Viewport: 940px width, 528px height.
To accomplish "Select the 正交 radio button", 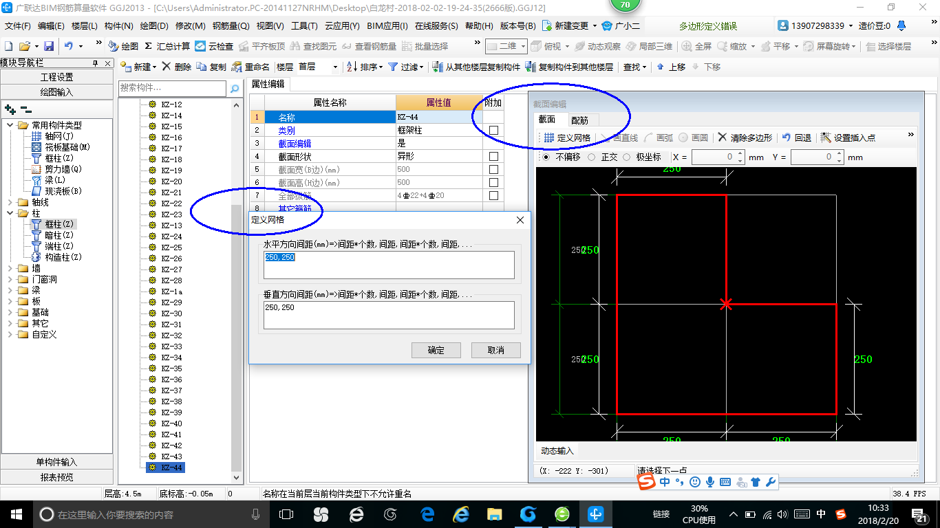I will tap(592, 157).
